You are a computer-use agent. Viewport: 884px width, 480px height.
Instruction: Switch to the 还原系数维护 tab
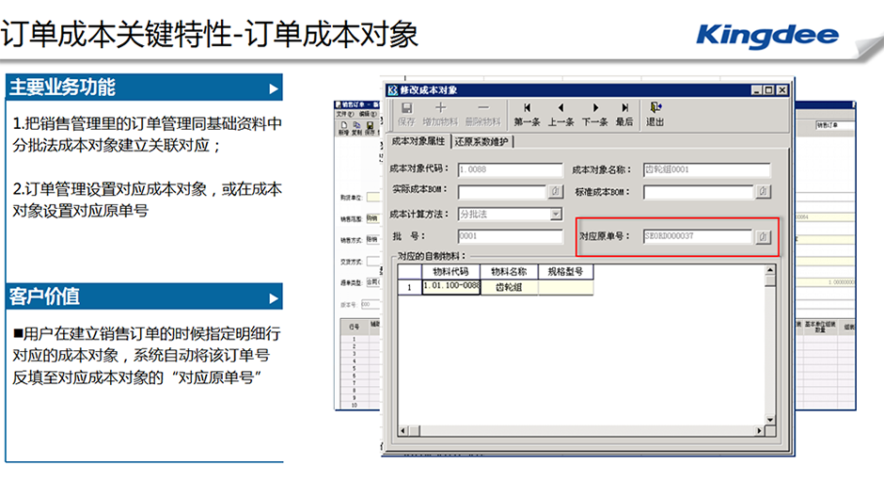tap(481, 142)
